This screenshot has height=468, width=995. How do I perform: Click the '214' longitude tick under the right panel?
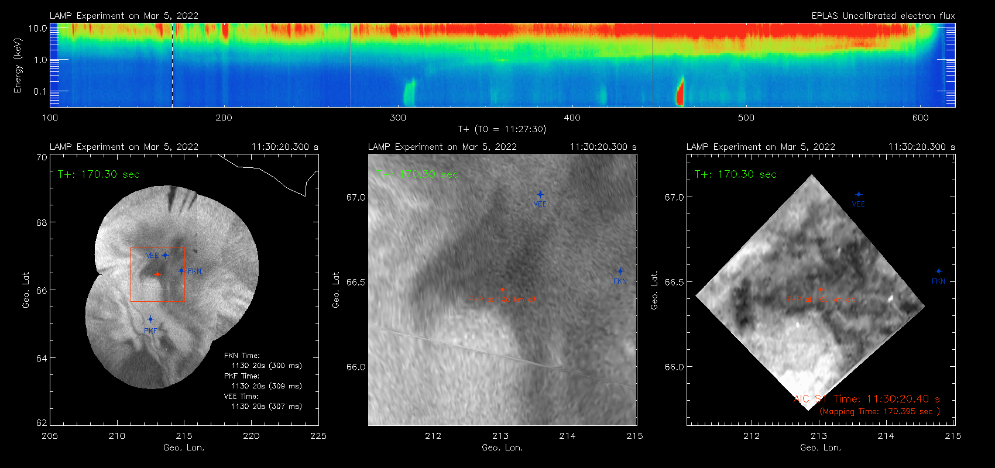point(886,436)
